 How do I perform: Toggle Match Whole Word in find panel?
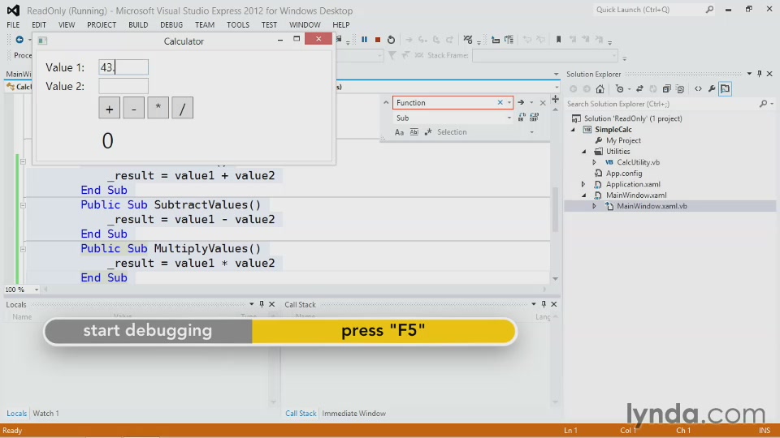point(414,132)
